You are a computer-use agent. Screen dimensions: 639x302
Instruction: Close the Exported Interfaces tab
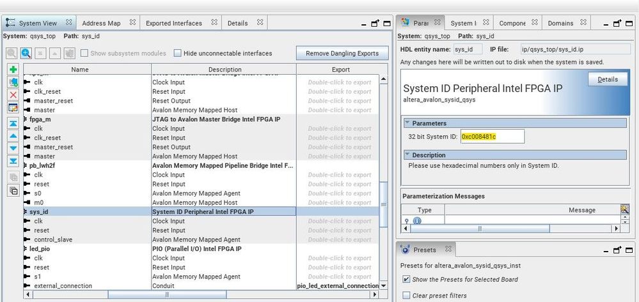[214, 22]
